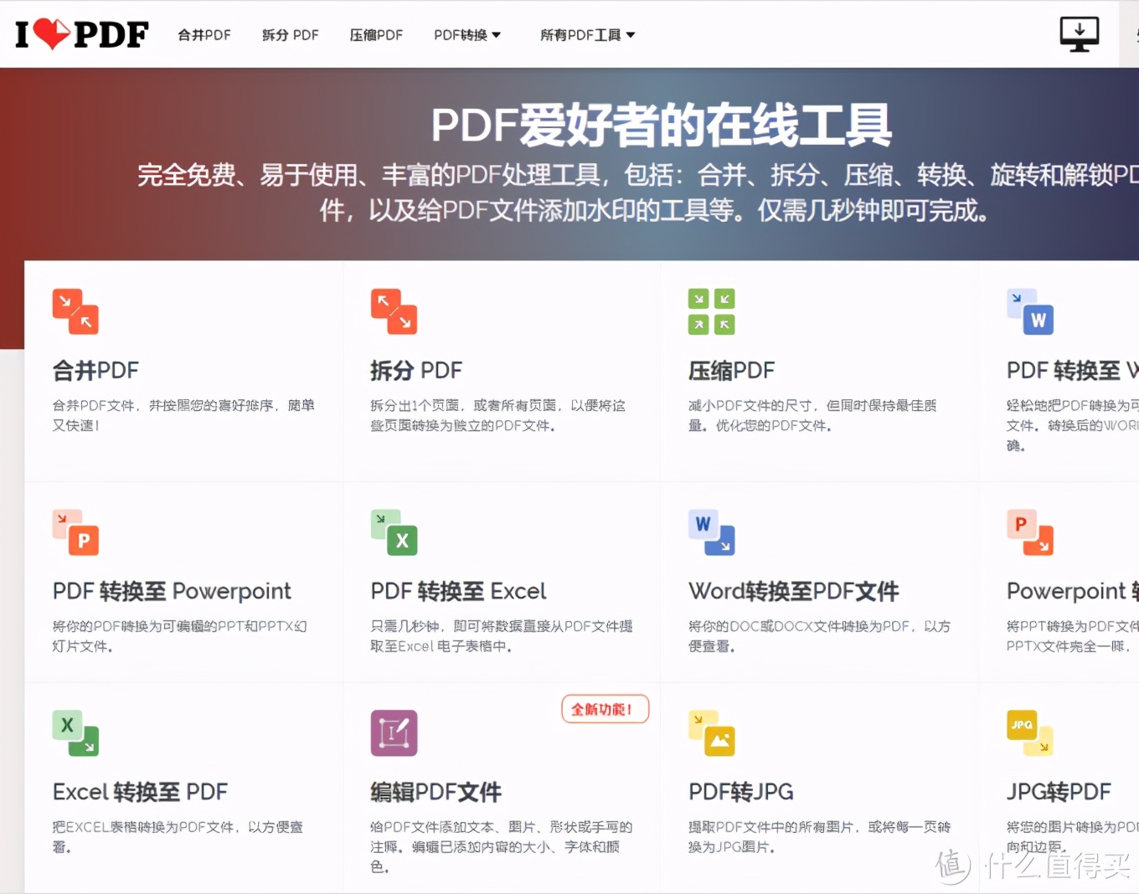Image resolution: width=1139 pixels, height=894 pixels.
Task: Click the PDF转JPG icon
Action: (x=712, y=733)
